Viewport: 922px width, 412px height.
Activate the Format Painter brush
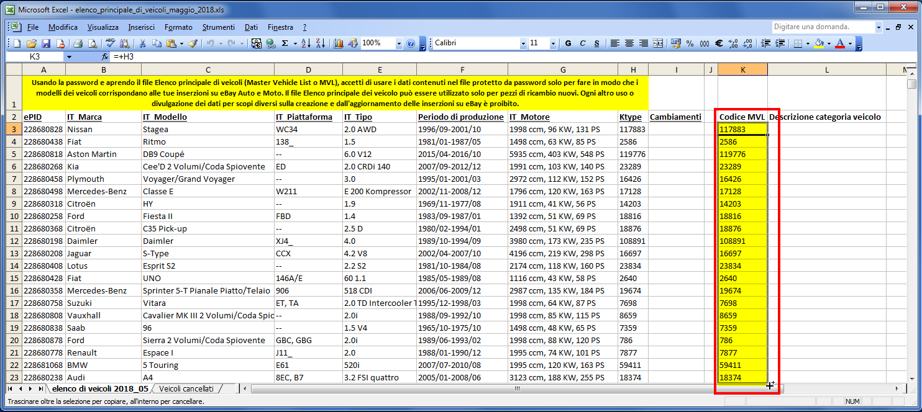click(x=193, y=43)
